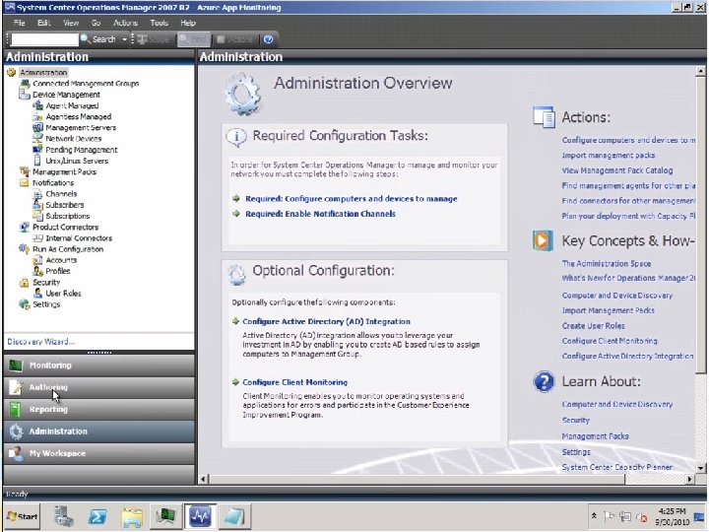Click the horizontal scrollbar right arrow

(689, 479)
